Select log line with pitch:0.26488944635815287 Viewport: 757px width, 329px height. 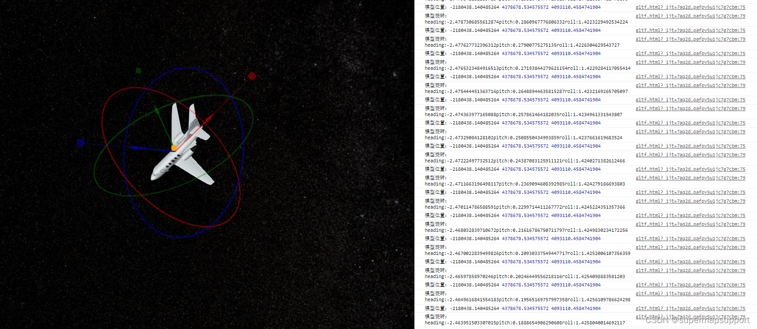tap(526, 91)
